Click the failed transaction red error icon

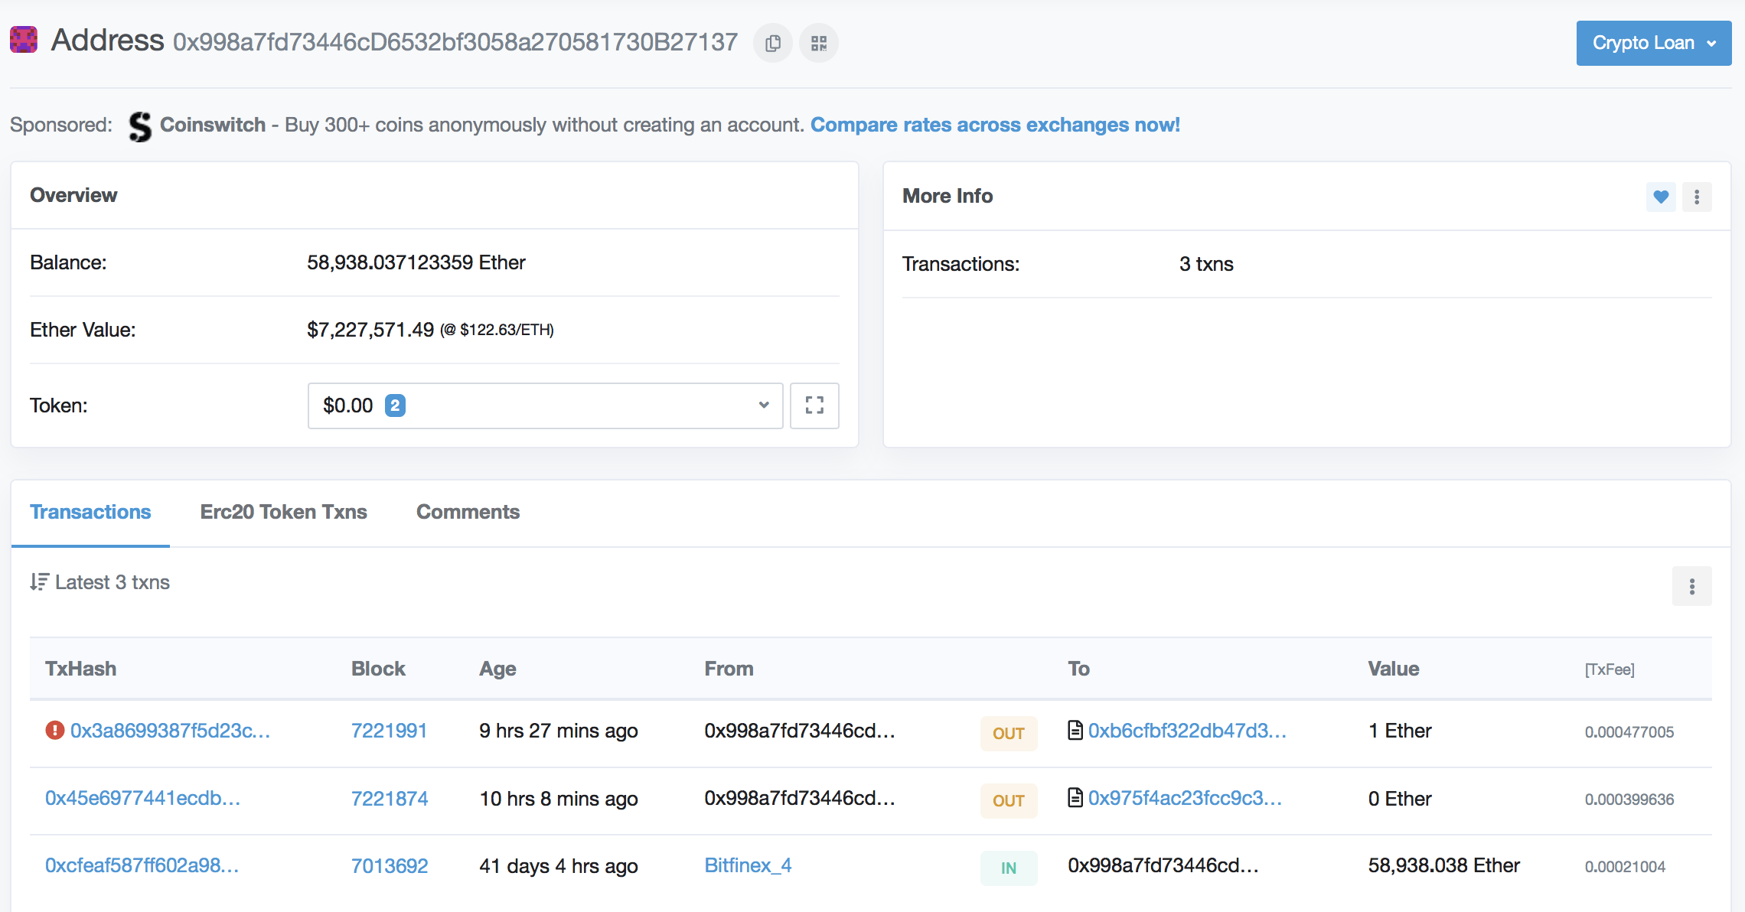[54, 731]
